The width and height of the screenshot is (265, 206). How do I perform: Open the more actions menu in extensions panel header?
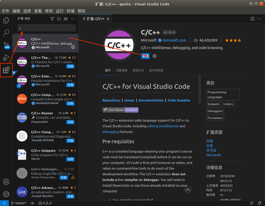click(x=72, y=19)
